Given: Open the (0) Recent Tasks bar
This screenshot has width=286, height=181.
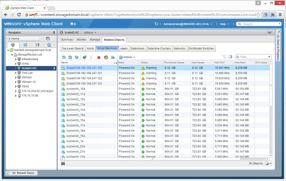Looking at the screenshot, I should pos(22,173).
